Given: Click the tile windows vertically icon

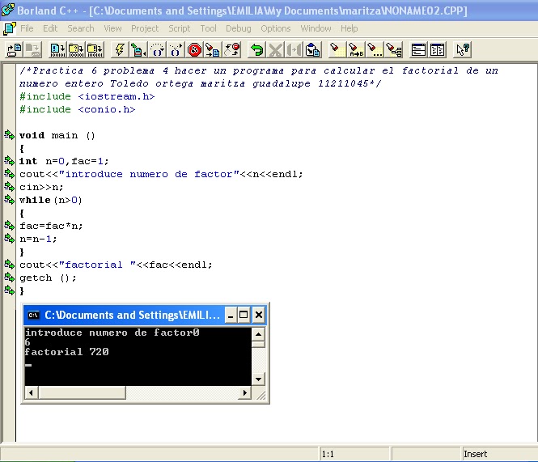Looking at the screenshot, I should point(437,50).
